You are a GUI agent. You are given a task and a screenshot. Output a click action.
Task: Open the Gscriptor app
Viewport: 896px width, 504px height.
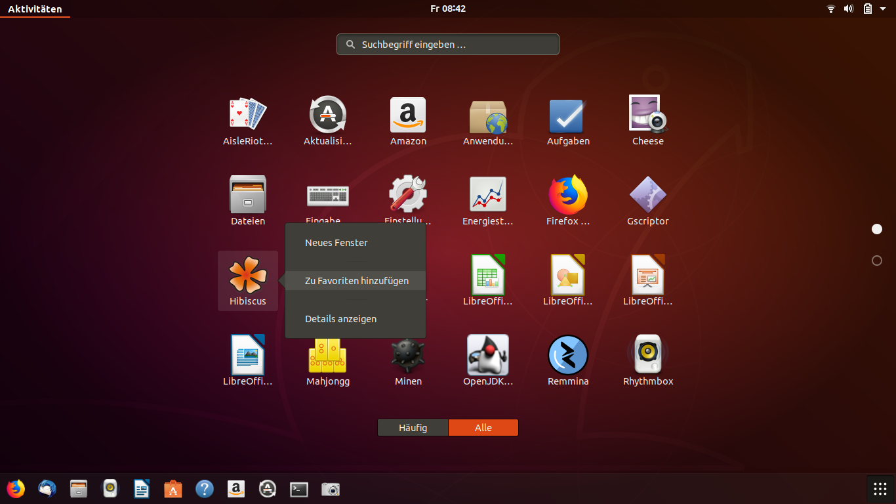(x=648, y=194)
